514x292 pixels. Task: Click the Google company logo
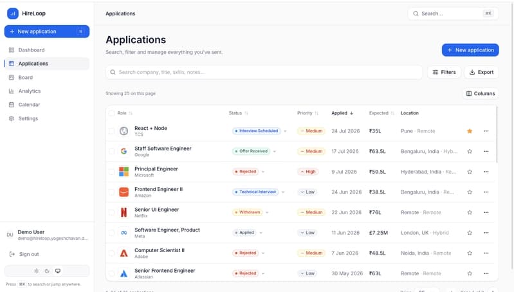point(124,151)
